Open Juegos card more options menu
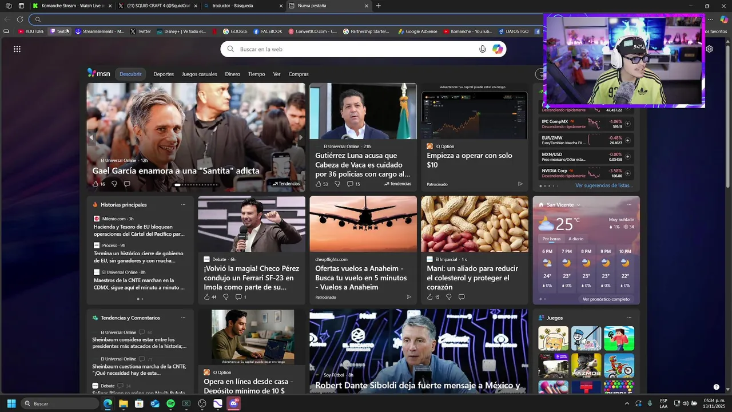This screenshot has width=732, height=412. [x=629, y=318]
